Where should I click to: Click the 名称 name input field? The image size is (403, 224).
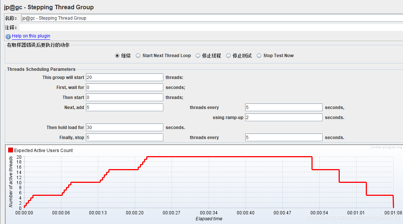click(x=212, y=18)
